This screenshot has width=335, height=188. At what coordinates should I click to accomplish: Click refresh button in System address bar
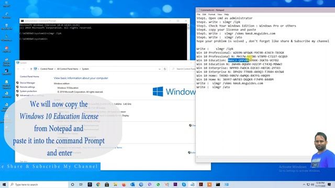(x=165, y=69)
